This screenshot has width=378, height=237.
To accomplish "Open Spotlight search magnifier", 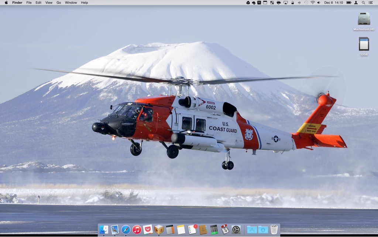I will coord(363,3).
